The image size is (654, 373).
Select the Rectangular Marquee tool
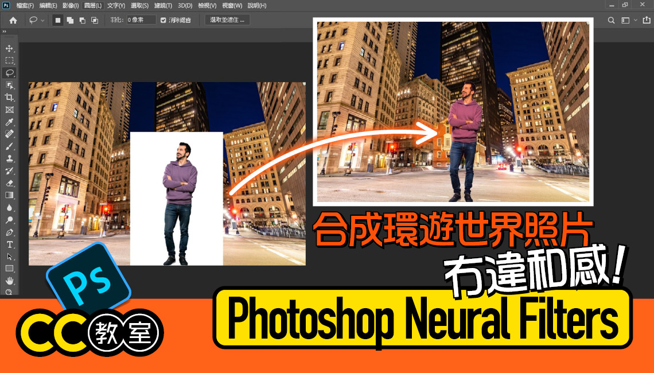click(9, 60)
